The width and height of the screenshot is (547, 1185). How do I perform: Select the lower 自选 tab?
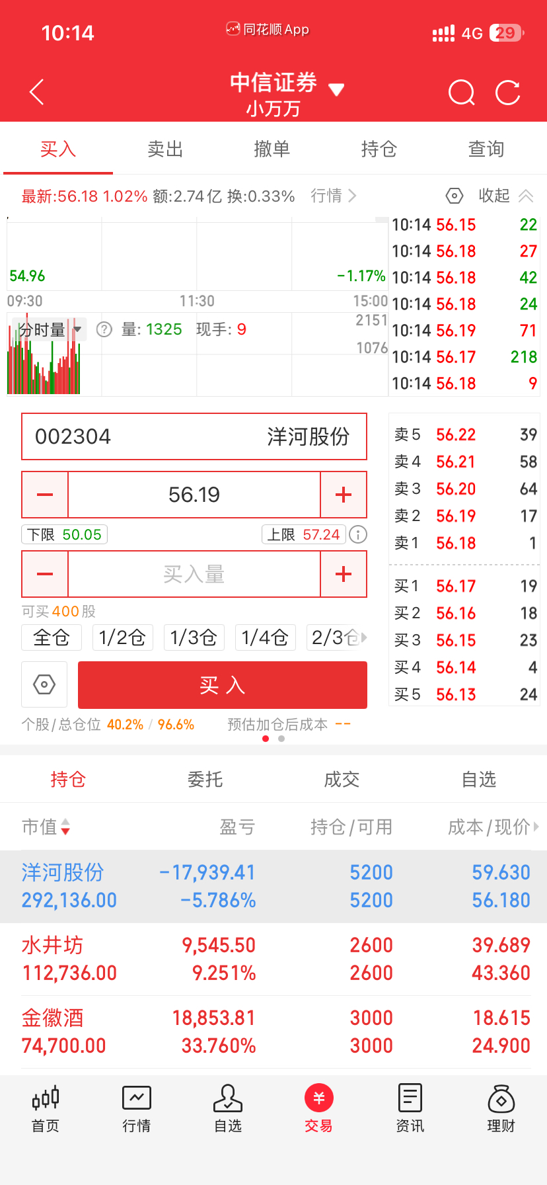pyautogui.click(x=478, y=780)
